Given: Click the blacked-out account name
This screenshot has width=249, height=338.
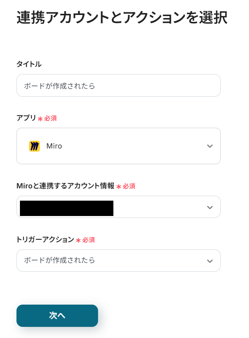Looking at the screenshot, I should [67, 208].
